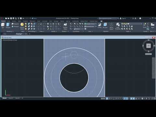Open the Home ribbon tab

pyautogui.click(x=3, y=21)
